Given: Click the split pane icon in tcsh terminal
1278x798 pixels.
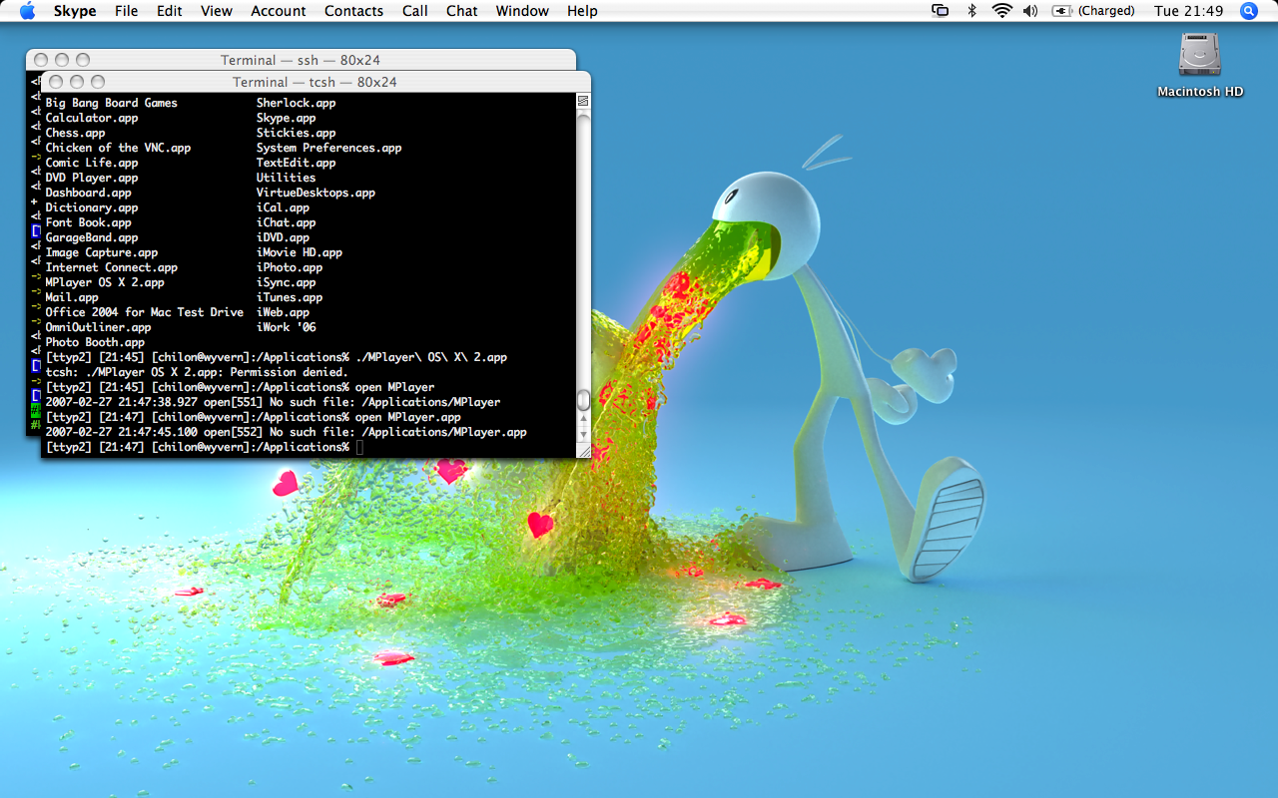Looking at the screenshot, I should pos(583,101).
